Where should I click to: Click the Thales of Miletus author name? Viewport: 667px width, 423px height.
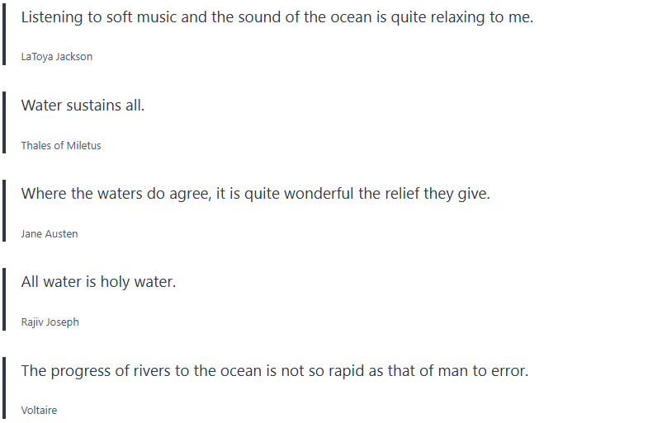pos(61,145)
